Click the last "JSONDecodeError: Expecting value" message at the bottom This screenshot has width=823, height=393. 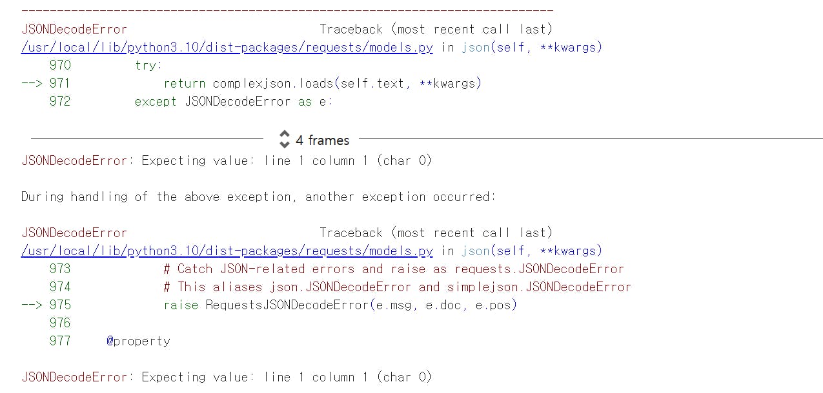[227, 377]
